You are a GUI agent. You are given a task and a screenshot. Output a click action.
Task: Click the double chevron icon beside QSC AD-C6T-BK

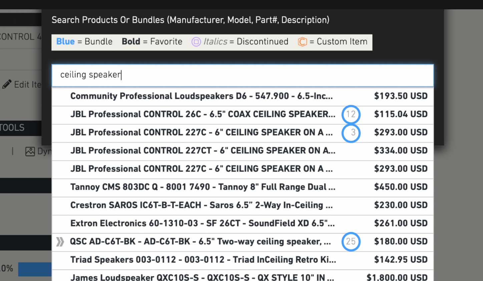pos(60,242)
